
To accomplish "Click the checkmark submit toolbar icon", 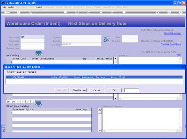I will [169, 12].
